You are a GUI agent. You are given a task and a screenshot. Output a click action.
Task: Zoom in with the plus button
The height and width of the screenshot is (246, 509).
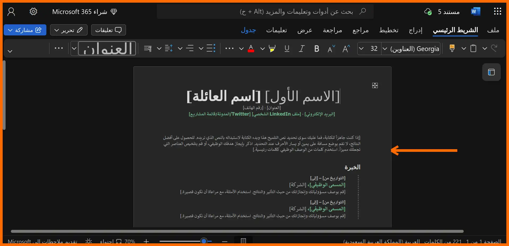pyautogui.click(x=146, y=241)
